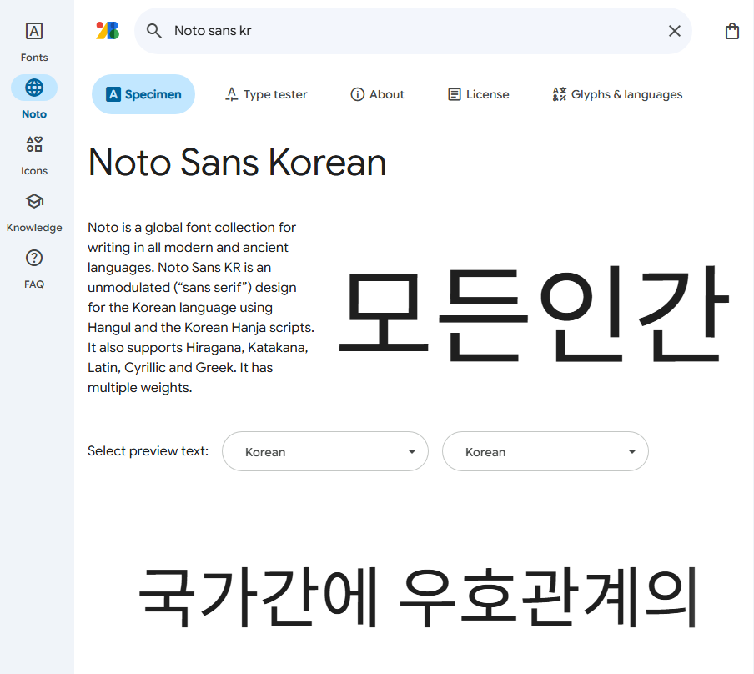The width and height of the screenshot is (754, 674).
Task: Click the search field with Noto sans kr
Action: point(413,31)
